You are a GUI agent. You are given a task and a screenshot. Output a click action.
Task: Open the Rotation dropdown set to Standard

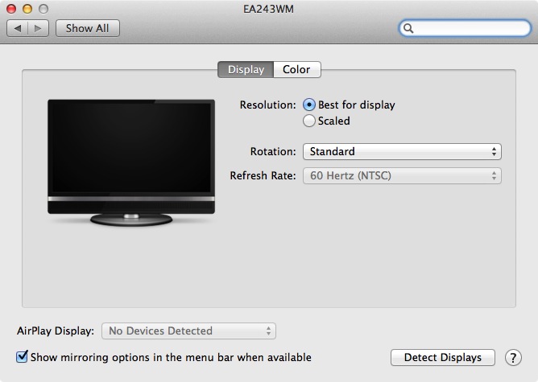click(x=402, y=151)
